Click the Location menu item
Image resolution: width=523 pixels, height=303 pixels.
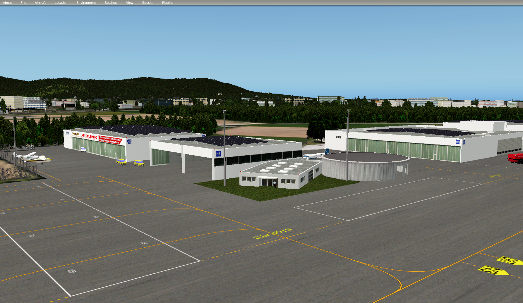tap(61, 3)
